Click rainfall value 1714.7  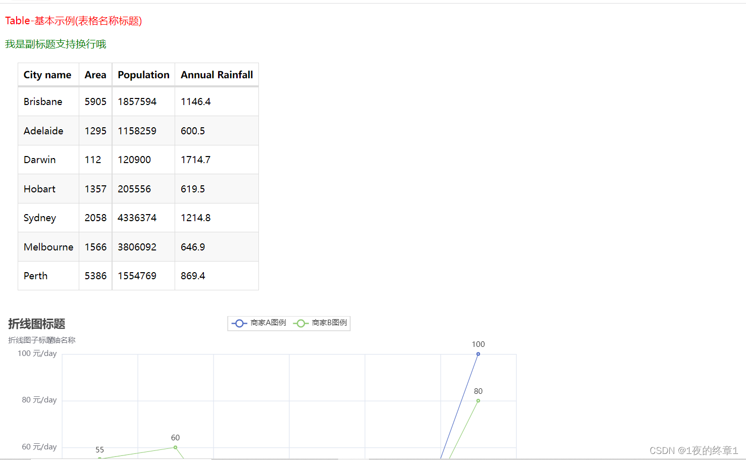tap(217, 160)
